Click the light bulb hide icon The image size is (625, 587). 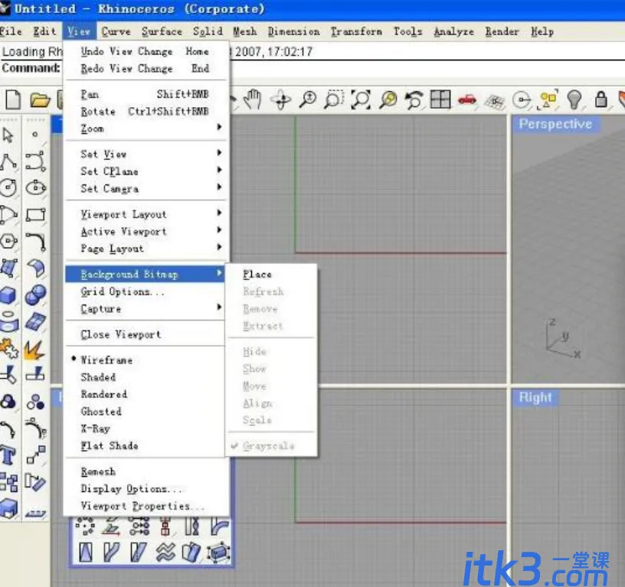click(574, 99)
